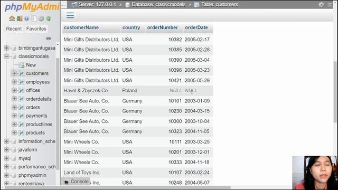Image resolution: width=338 pixels, height=190 pixels.
Task: Click the server icon in breadcrumb
Action: (x=74, y=5)
